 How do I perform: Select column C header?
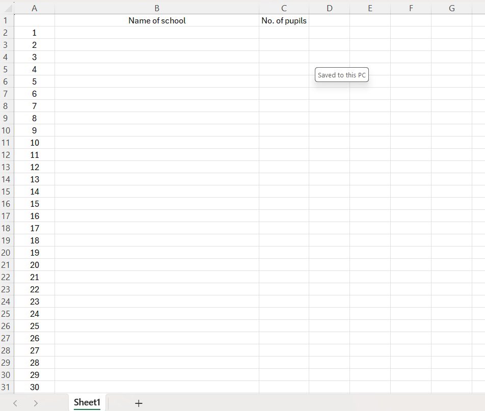(x=284, y=8)
